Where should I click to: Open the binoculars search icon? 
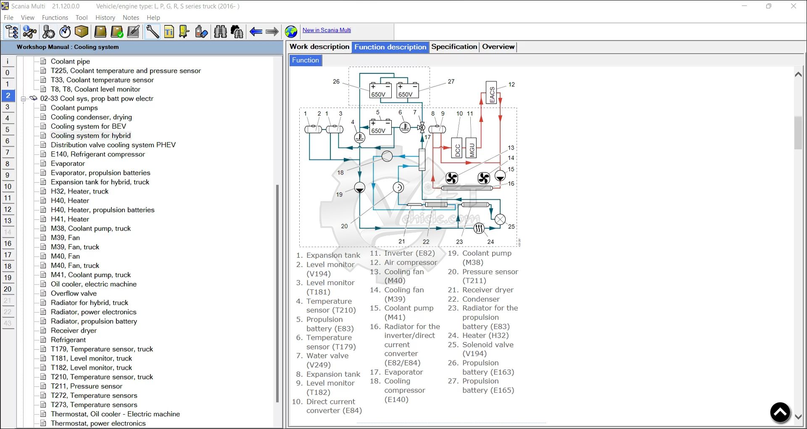220,32
